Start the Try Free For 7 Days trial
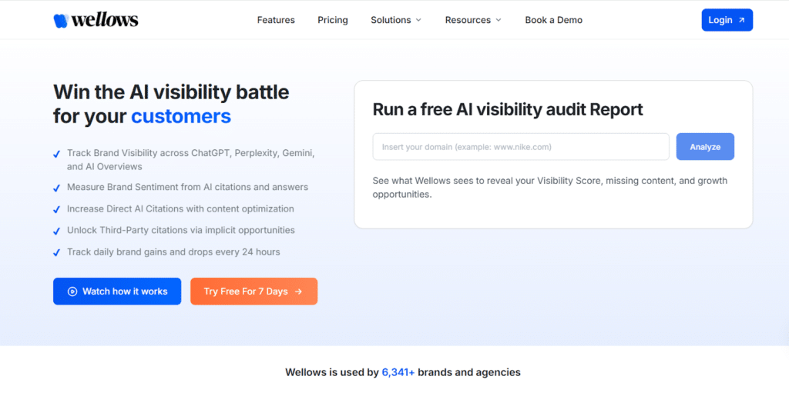789x393 pixels. (253, 291)
